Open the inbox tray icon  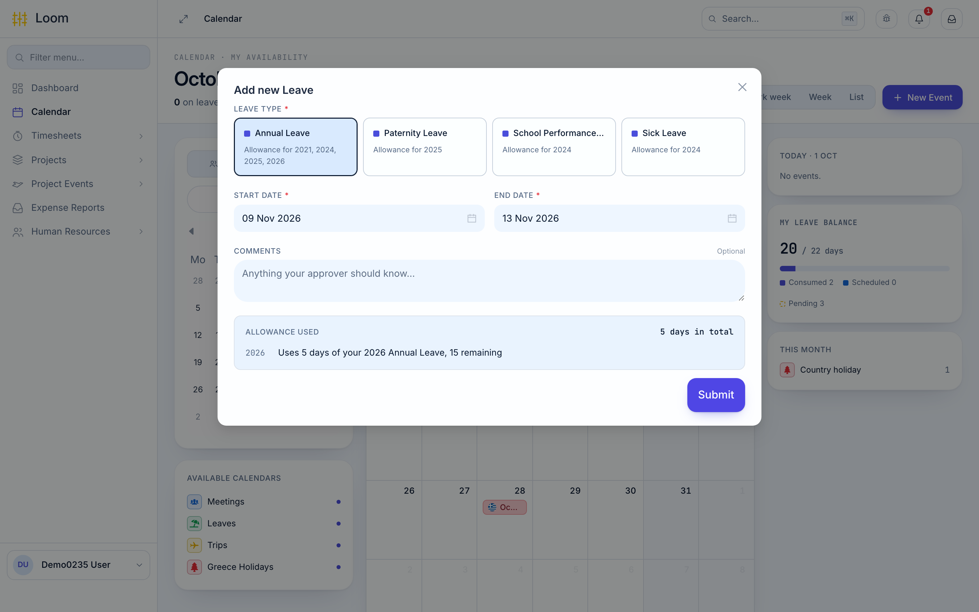pyautogui.click(x=951, y=19)
